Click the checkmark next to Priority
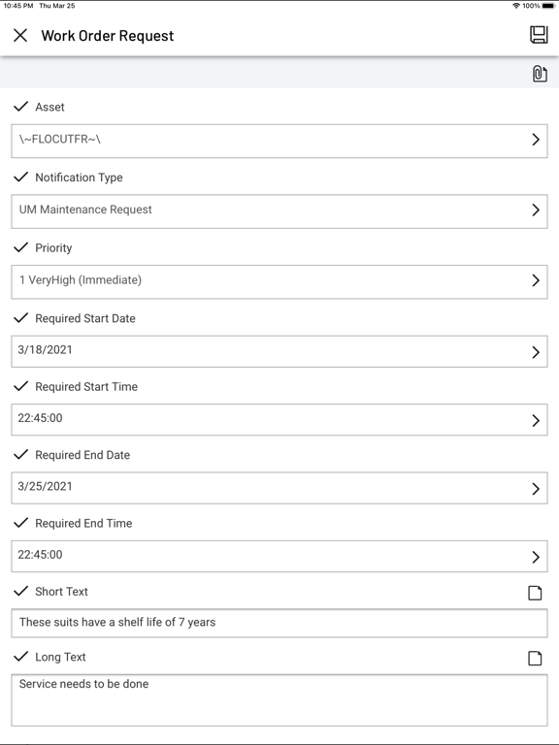559x745 pixels. (x=21, y=247)
